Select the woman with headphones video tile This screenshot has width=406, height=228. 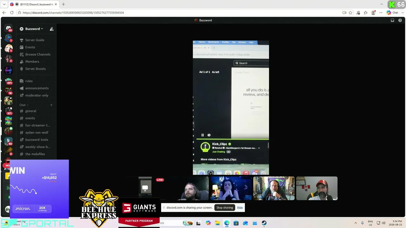point(231,188)
